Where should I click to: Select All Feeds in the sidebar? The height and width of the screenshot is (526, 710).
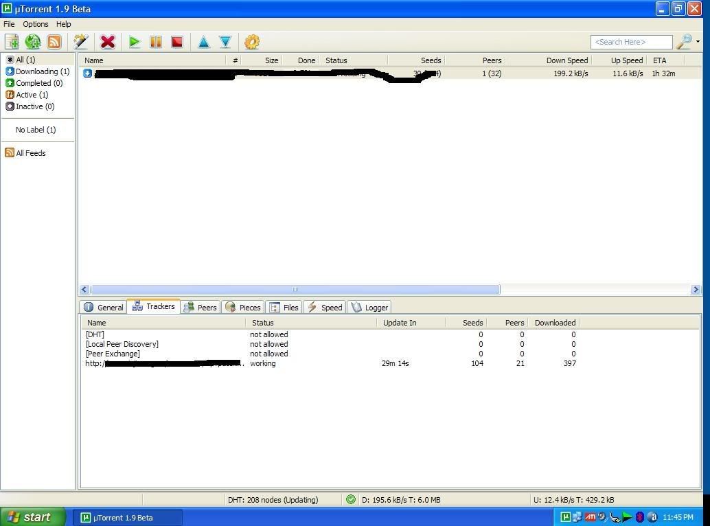[30, 153]
